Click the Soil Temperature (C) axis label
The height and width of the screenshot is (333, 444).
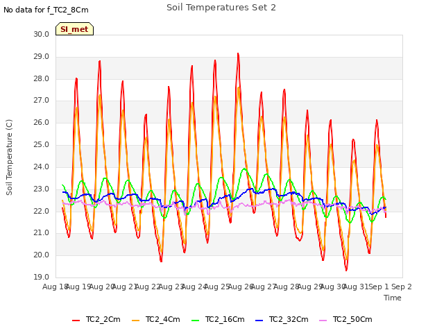click(x=9, y=157)
